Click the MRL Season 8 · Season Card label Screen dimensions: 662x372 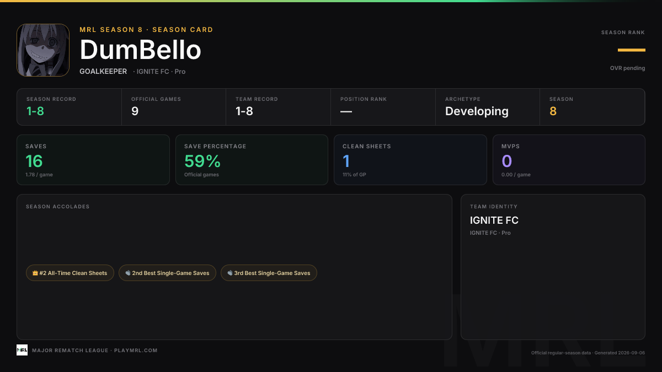coord(146,30)
